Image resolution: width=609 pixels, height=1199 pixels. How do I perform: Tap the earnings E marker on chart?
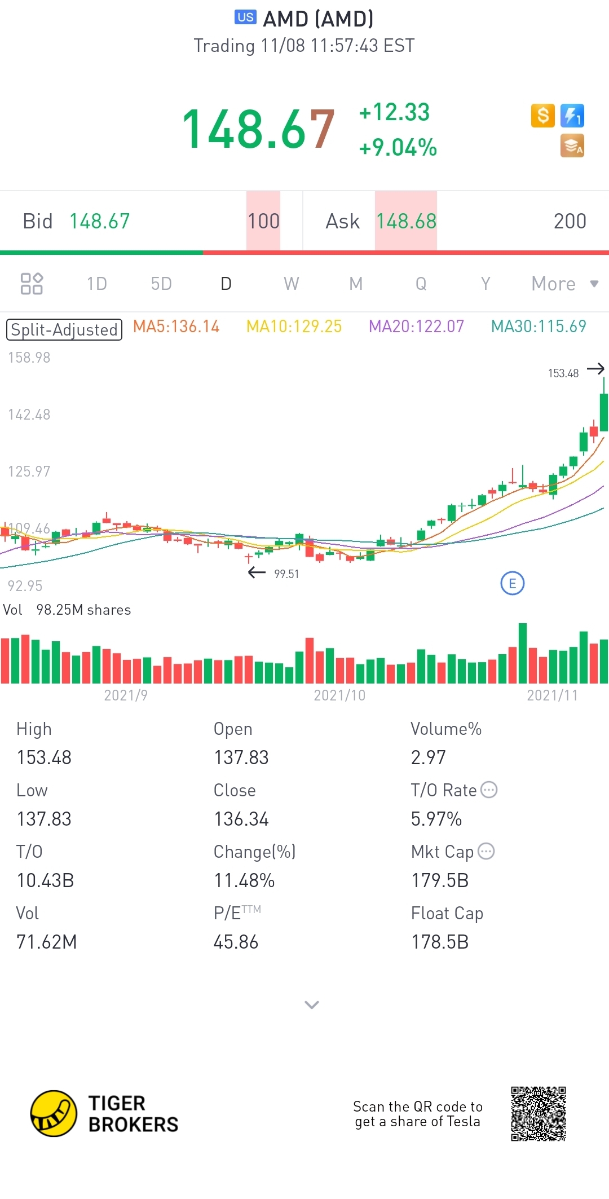(x=513, y=583)
